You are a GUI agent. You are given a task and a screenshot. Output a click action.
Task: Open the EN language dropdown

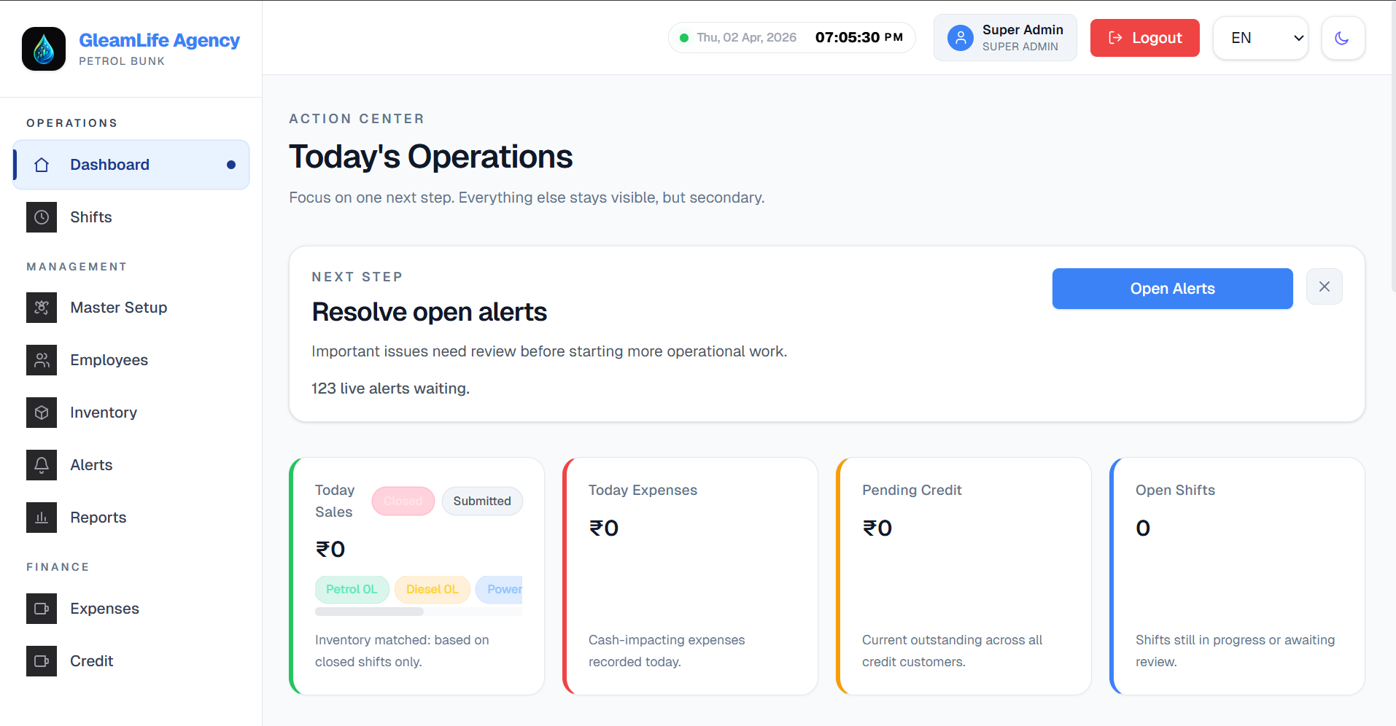click(1260, 38)
